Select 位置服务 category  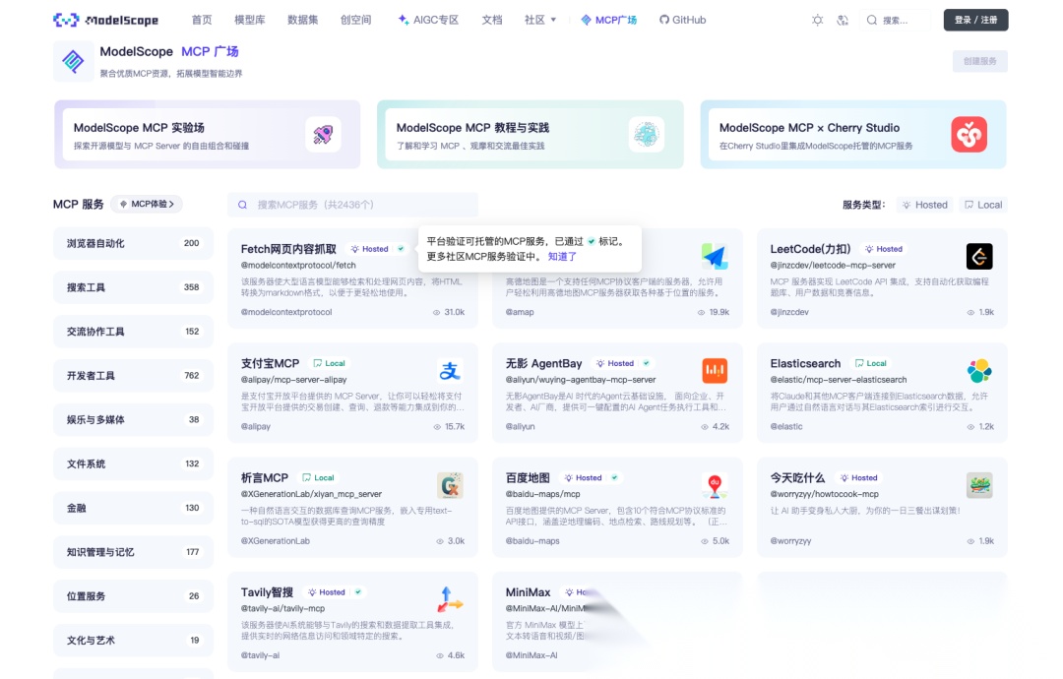[133, 595]
